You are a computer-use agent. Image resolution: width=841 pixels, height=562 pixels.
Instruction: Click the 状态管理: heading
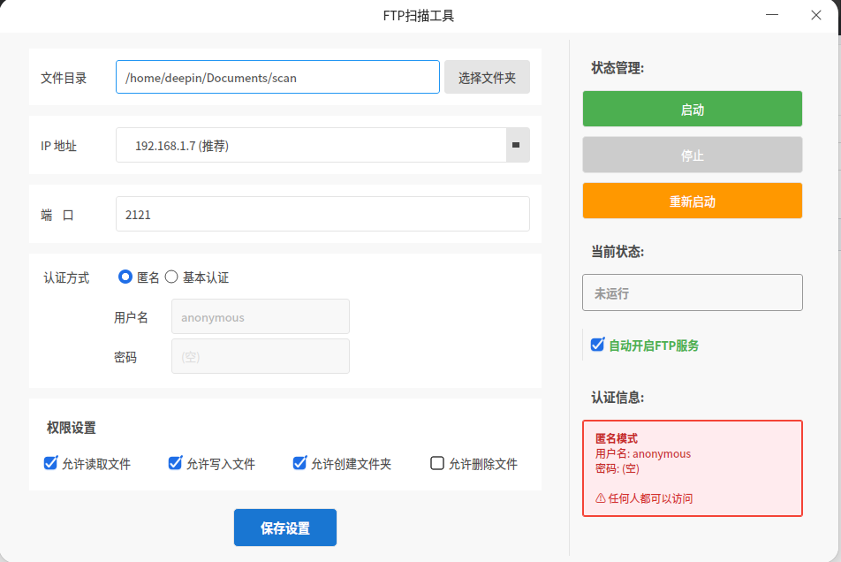click(617, 67)
